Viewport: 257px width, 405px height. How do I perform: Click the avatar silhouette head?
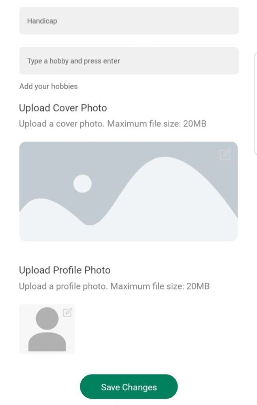(47, 319)
